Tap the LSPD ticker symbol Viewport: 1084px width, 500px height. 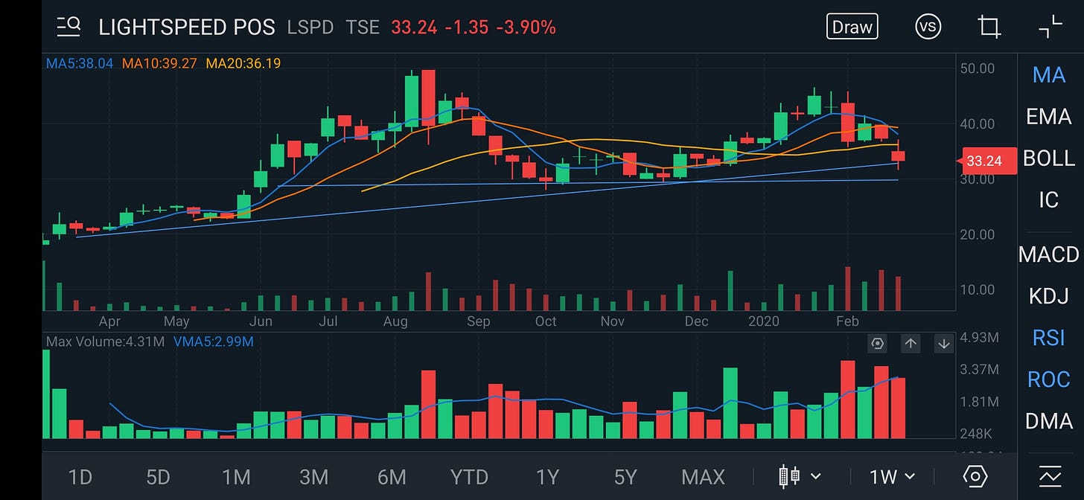[x=312, y=28]
